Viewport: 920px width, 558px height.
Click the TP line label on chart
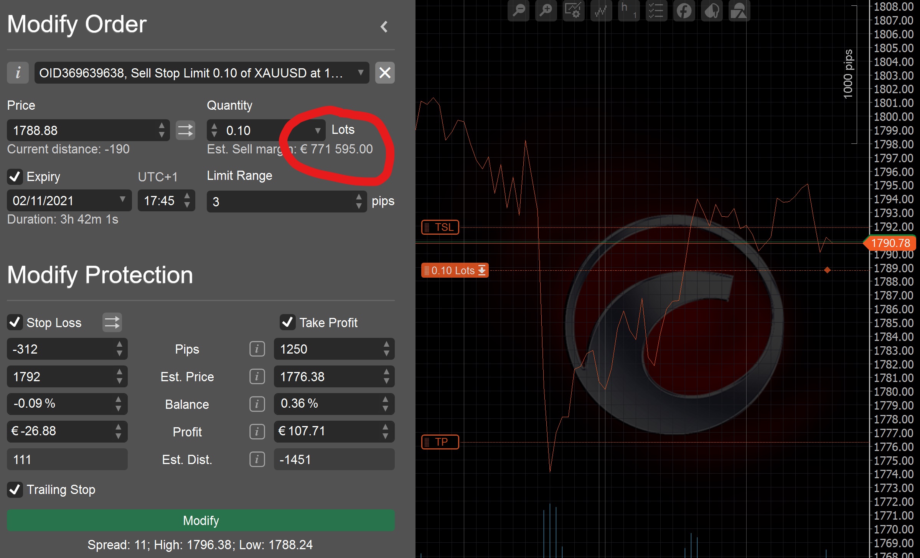tap(440, 442)
